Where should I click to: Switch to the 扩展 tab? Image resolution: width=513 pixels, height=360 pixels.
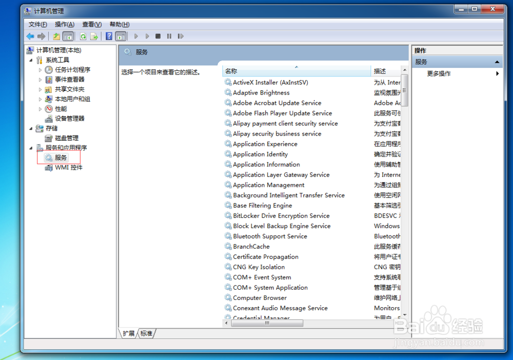129,333
